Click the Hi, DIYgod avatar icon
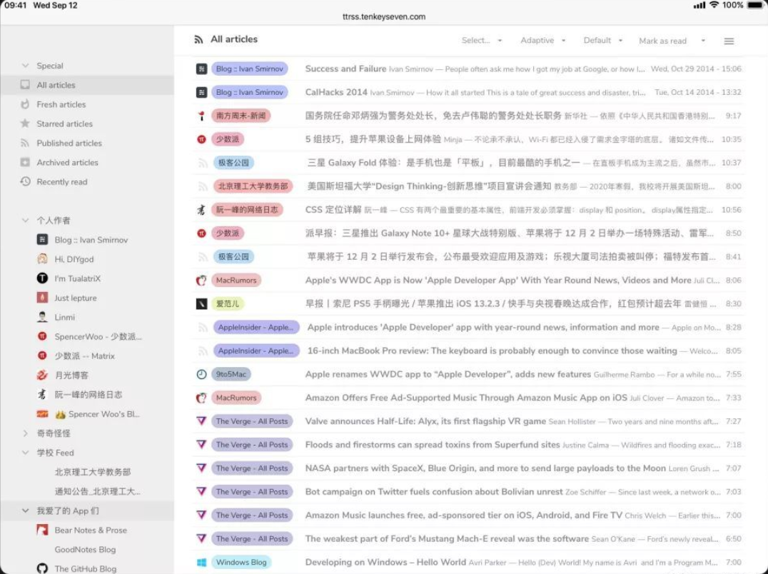 pos(43,258)
